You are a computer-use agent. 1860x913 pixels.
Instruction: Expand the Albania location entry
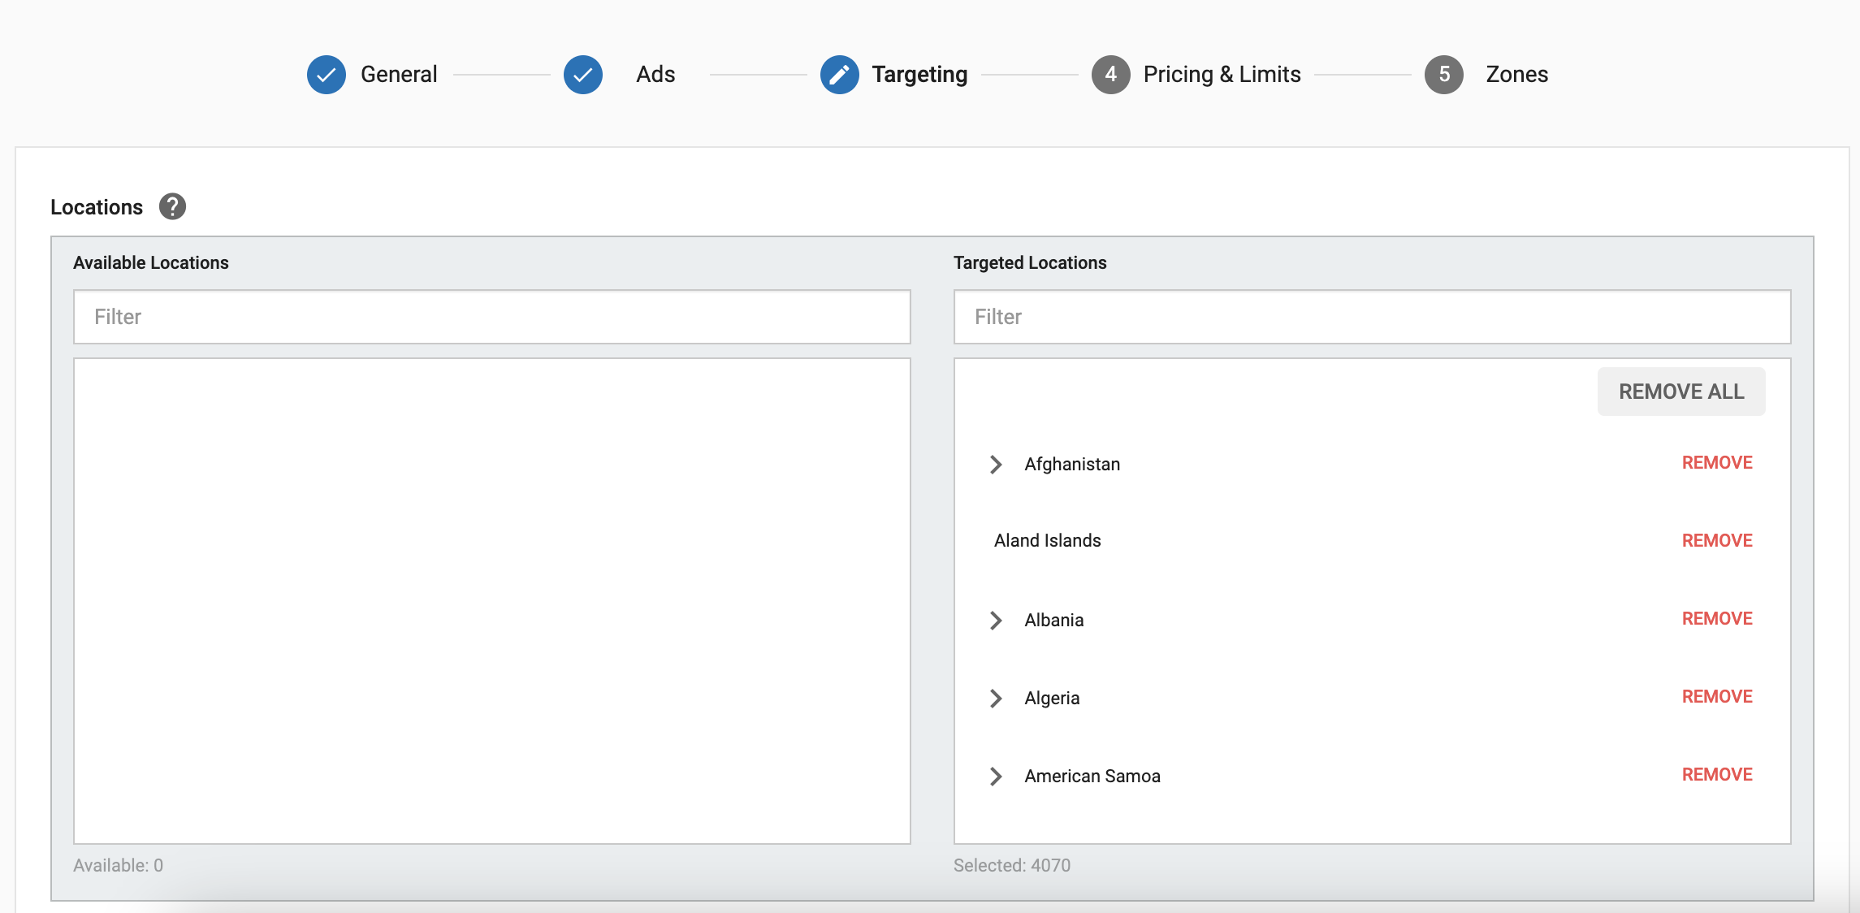tap(996, 621)
